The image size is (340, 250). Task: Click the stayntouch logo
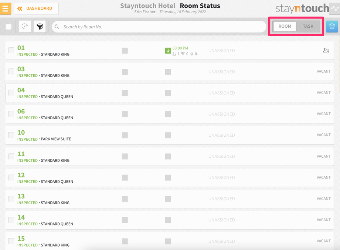coord(302,8)
